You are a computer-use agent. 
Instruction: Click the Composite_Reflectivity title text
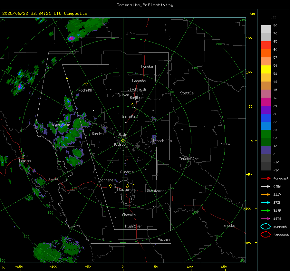(145, 5)
